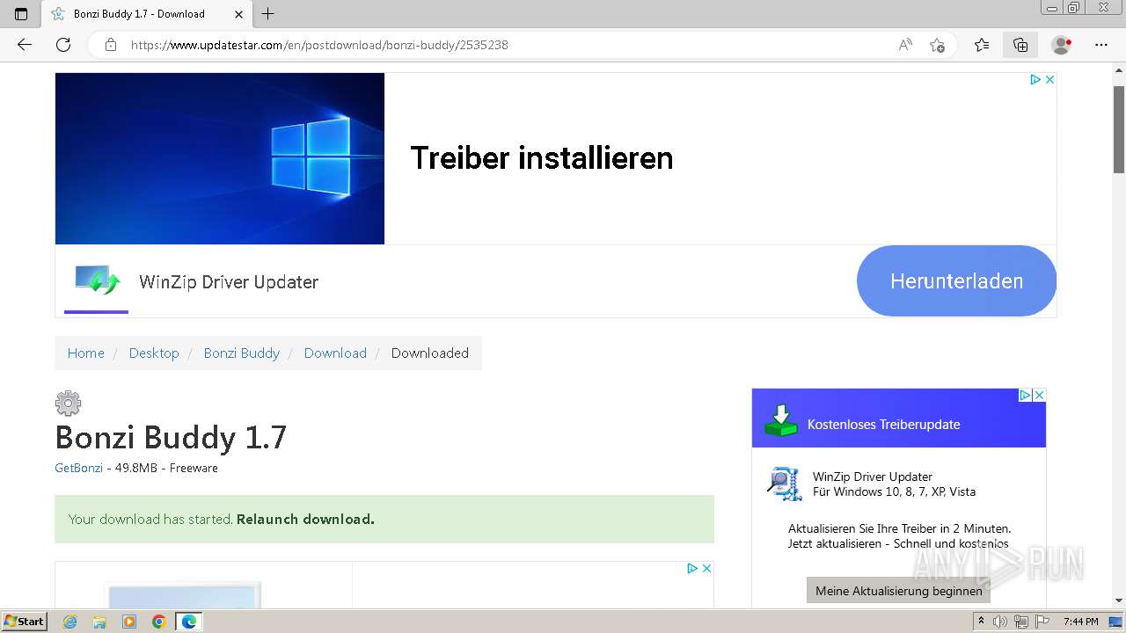Screen dimensions: 1126x633
Task: Click the Kostenloses Treiberupdate banner
Action: click(x=899, y=418)
